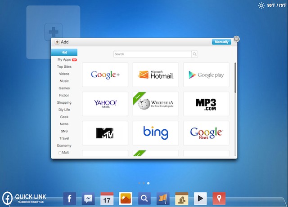Open the Music category
Screen dimensions: 288x207
(64, 81)
